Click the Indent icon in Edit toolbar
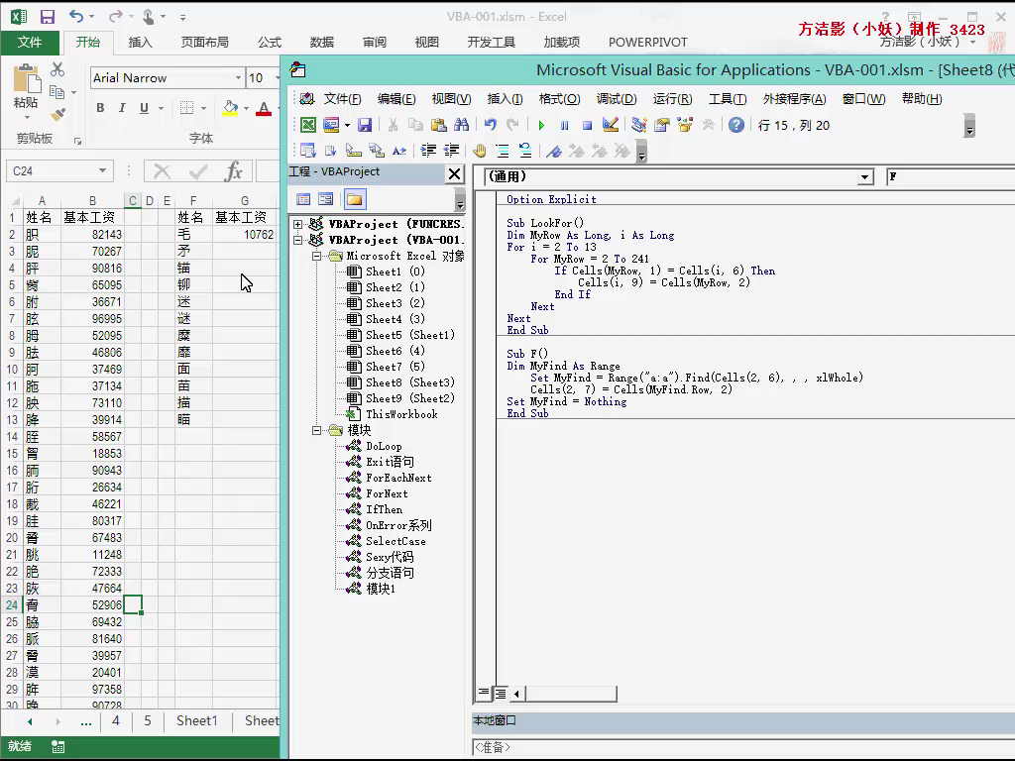This screenshot has width=1015, height=761. 428,151
